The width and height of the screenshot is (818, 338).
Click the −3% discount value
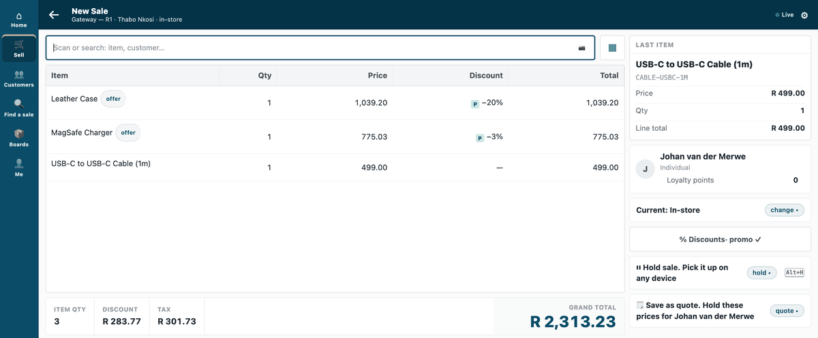point(494,137)
